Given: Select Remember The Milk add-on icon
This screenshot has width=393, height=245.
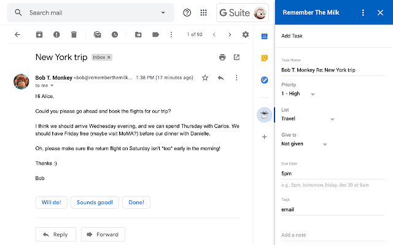Looking at the screenshot, I should tap(265, 115).
